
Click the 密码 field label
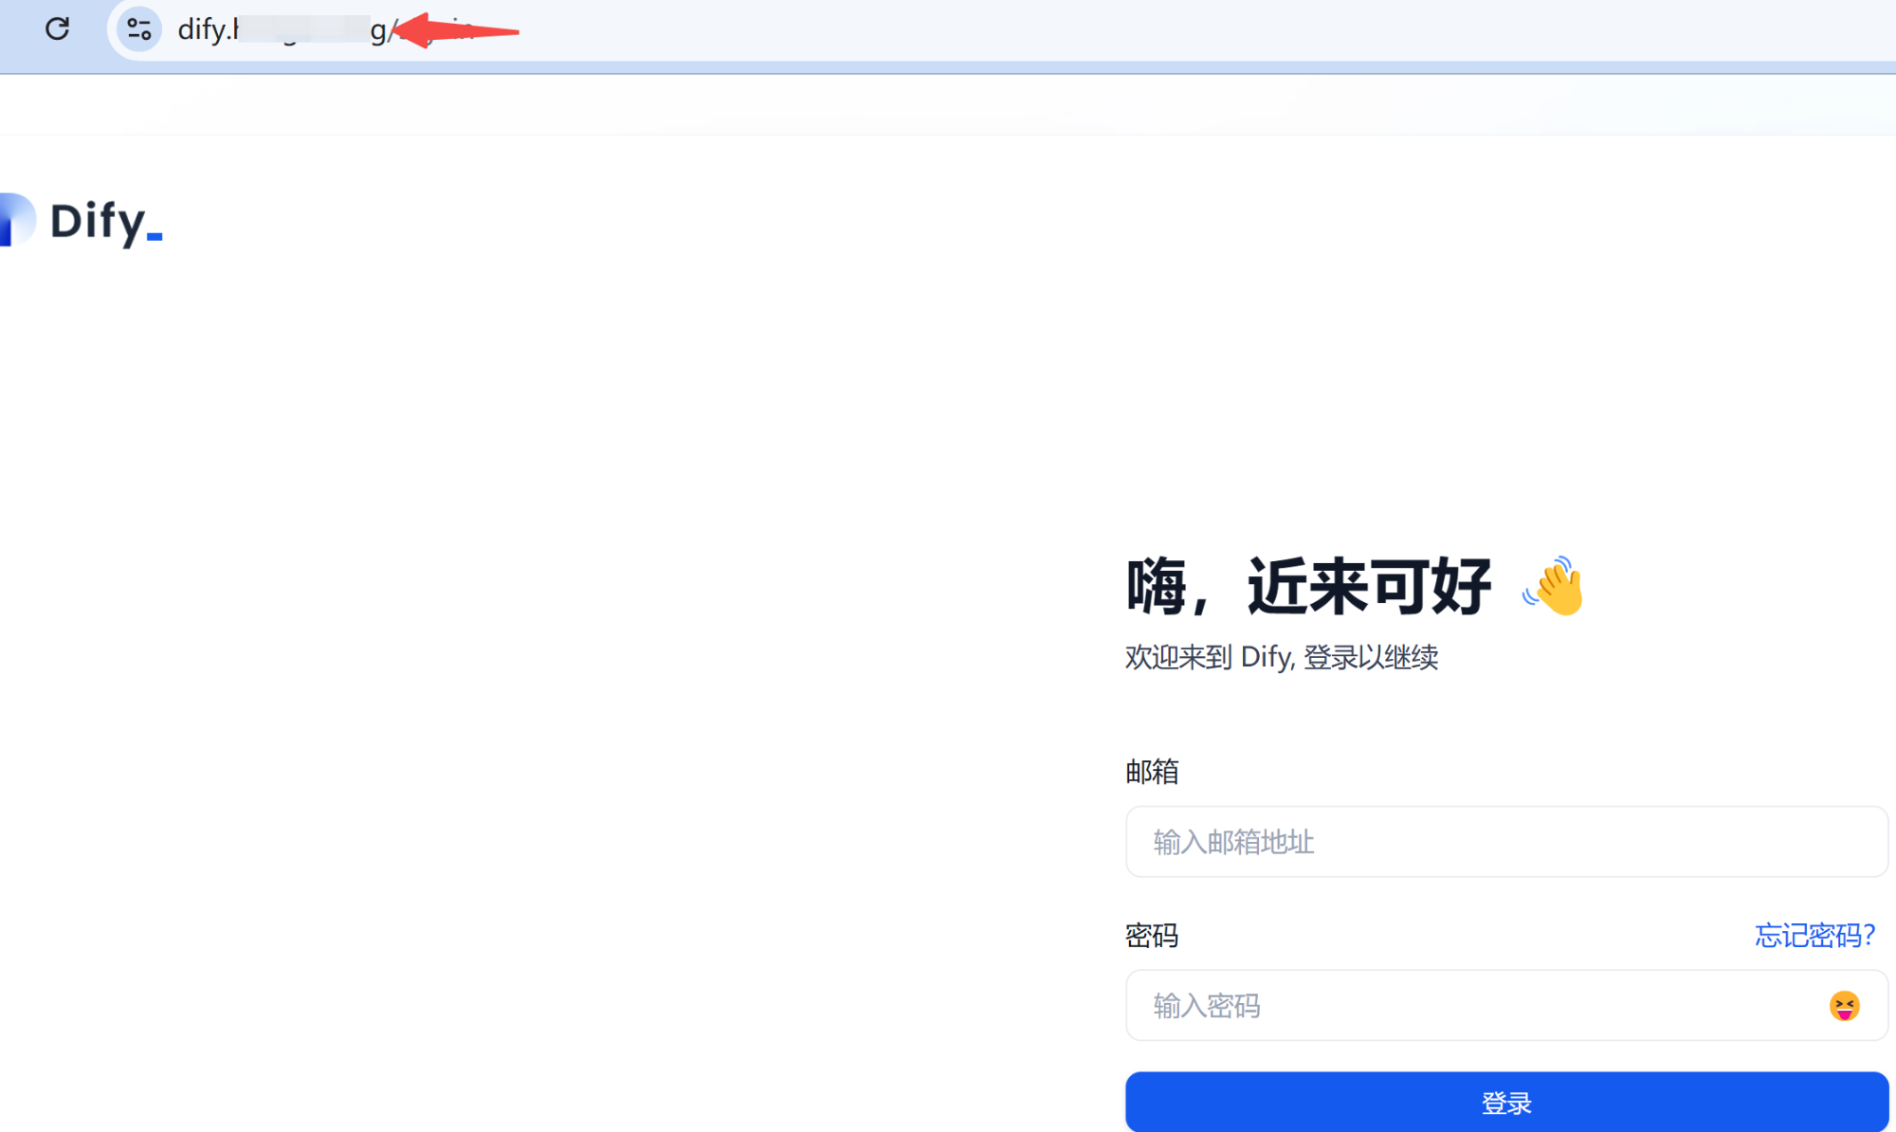tap(1152, 936)
